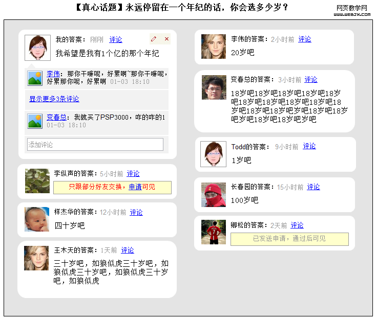This screenshot has width=376, height=320.
Task: Open 卿松's red jersey avatar
Action: [214, 232]
